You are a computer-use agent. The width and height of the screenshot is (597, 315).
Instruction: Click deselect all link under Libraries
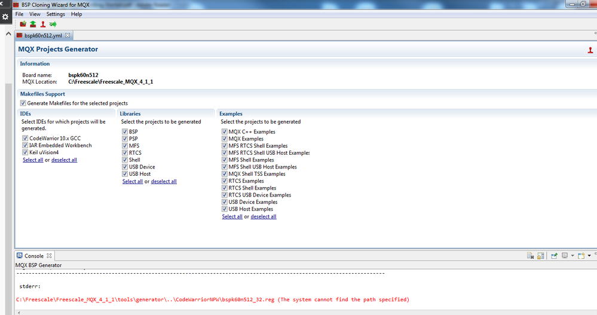point(164,181)
